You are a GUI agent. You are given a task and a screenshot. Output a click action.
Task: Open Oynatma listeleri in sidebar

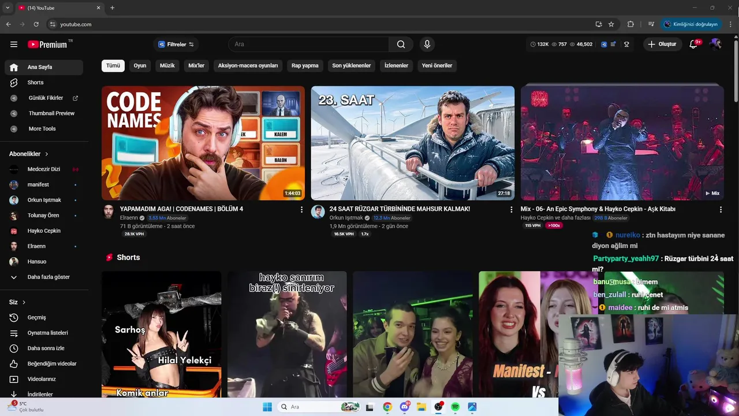(44, 333)
